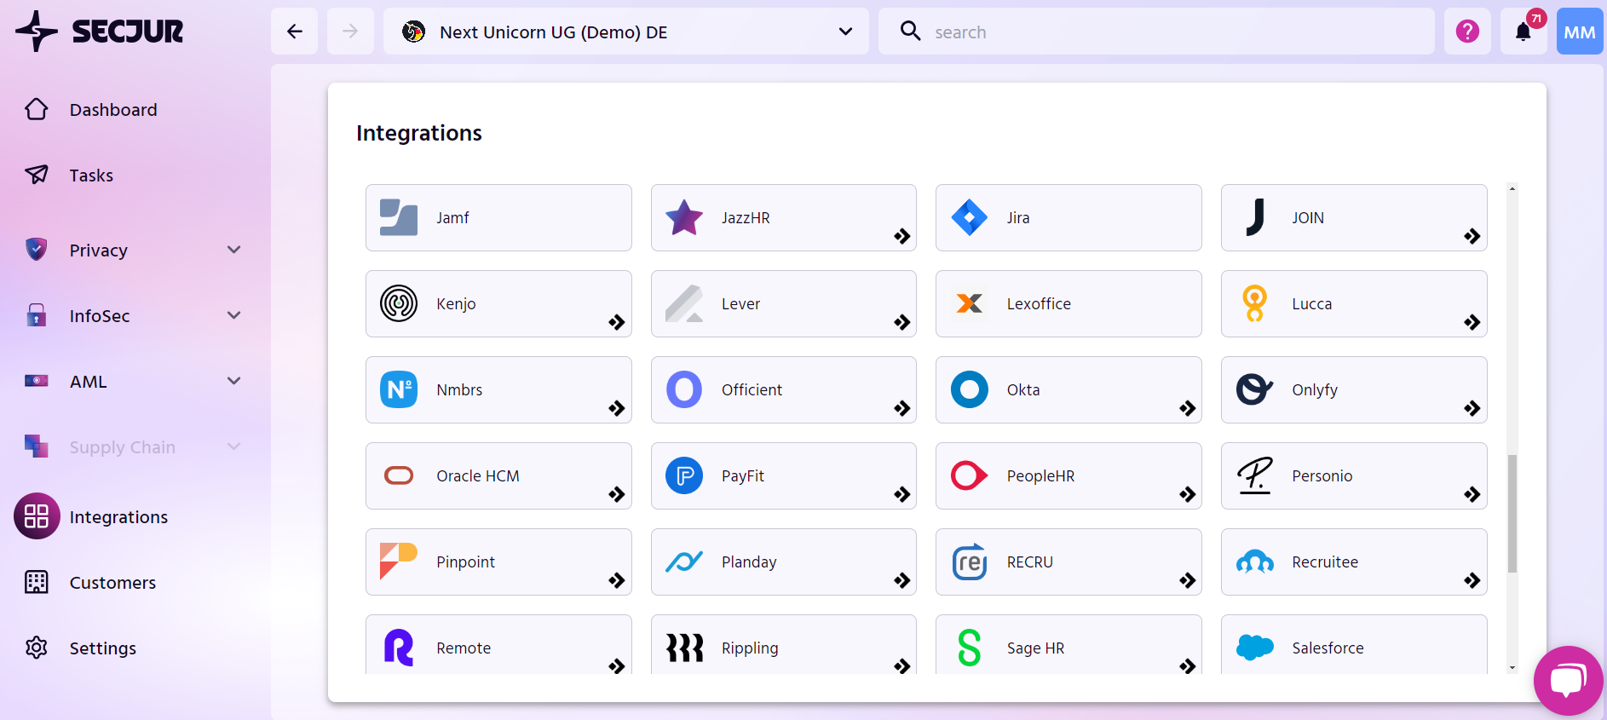Open the Remote R logo
The width and height of the screenshot is (1607, 720).
pyautogui.click(x=399, y=648)
